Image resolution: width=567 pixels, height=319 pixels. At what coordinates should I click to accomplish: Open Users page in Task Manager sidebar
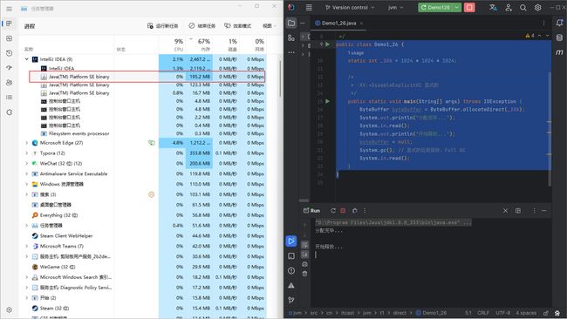[x=9, y=83]
